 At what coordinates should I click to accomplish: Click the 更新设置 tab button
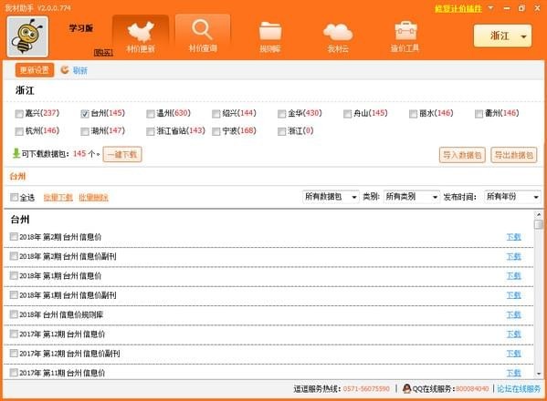tap(34, 70)
